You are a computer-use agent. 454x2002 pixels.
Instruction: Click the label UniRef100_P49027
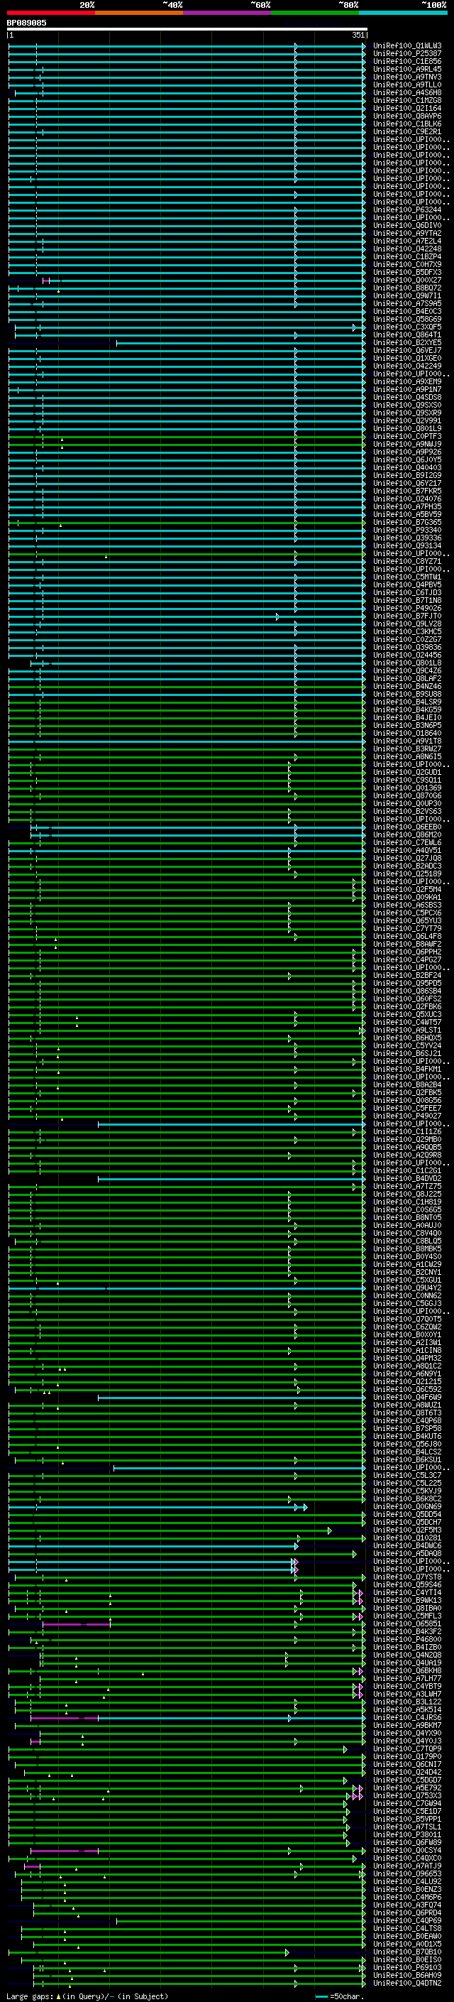click(x=407, y=1116)
